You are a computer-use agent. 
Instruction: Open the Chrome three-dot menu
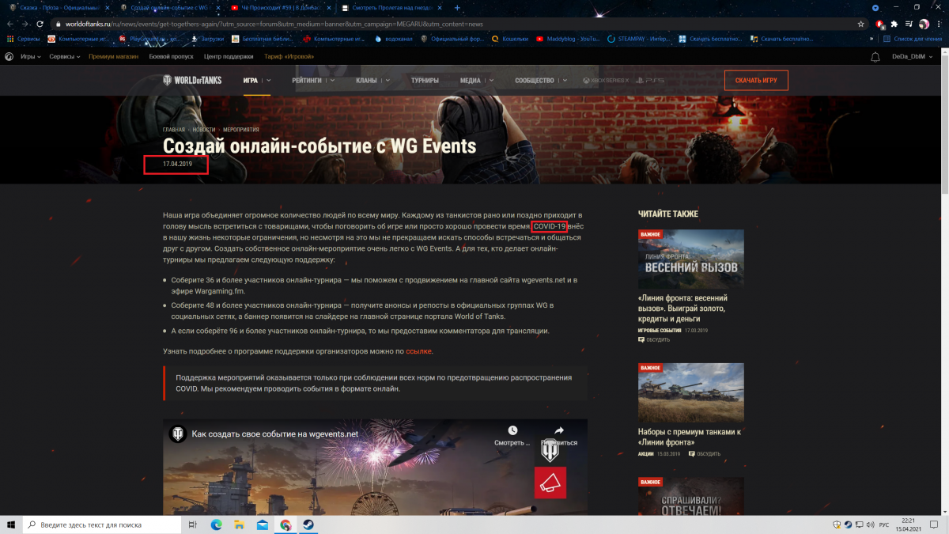click(939, 24)
